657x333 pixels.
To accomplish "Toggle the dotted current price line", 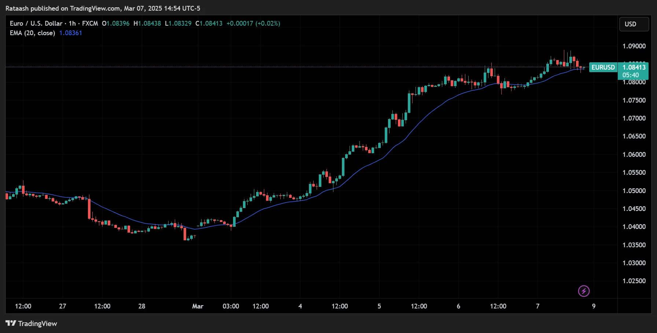I will coord(293,67).
